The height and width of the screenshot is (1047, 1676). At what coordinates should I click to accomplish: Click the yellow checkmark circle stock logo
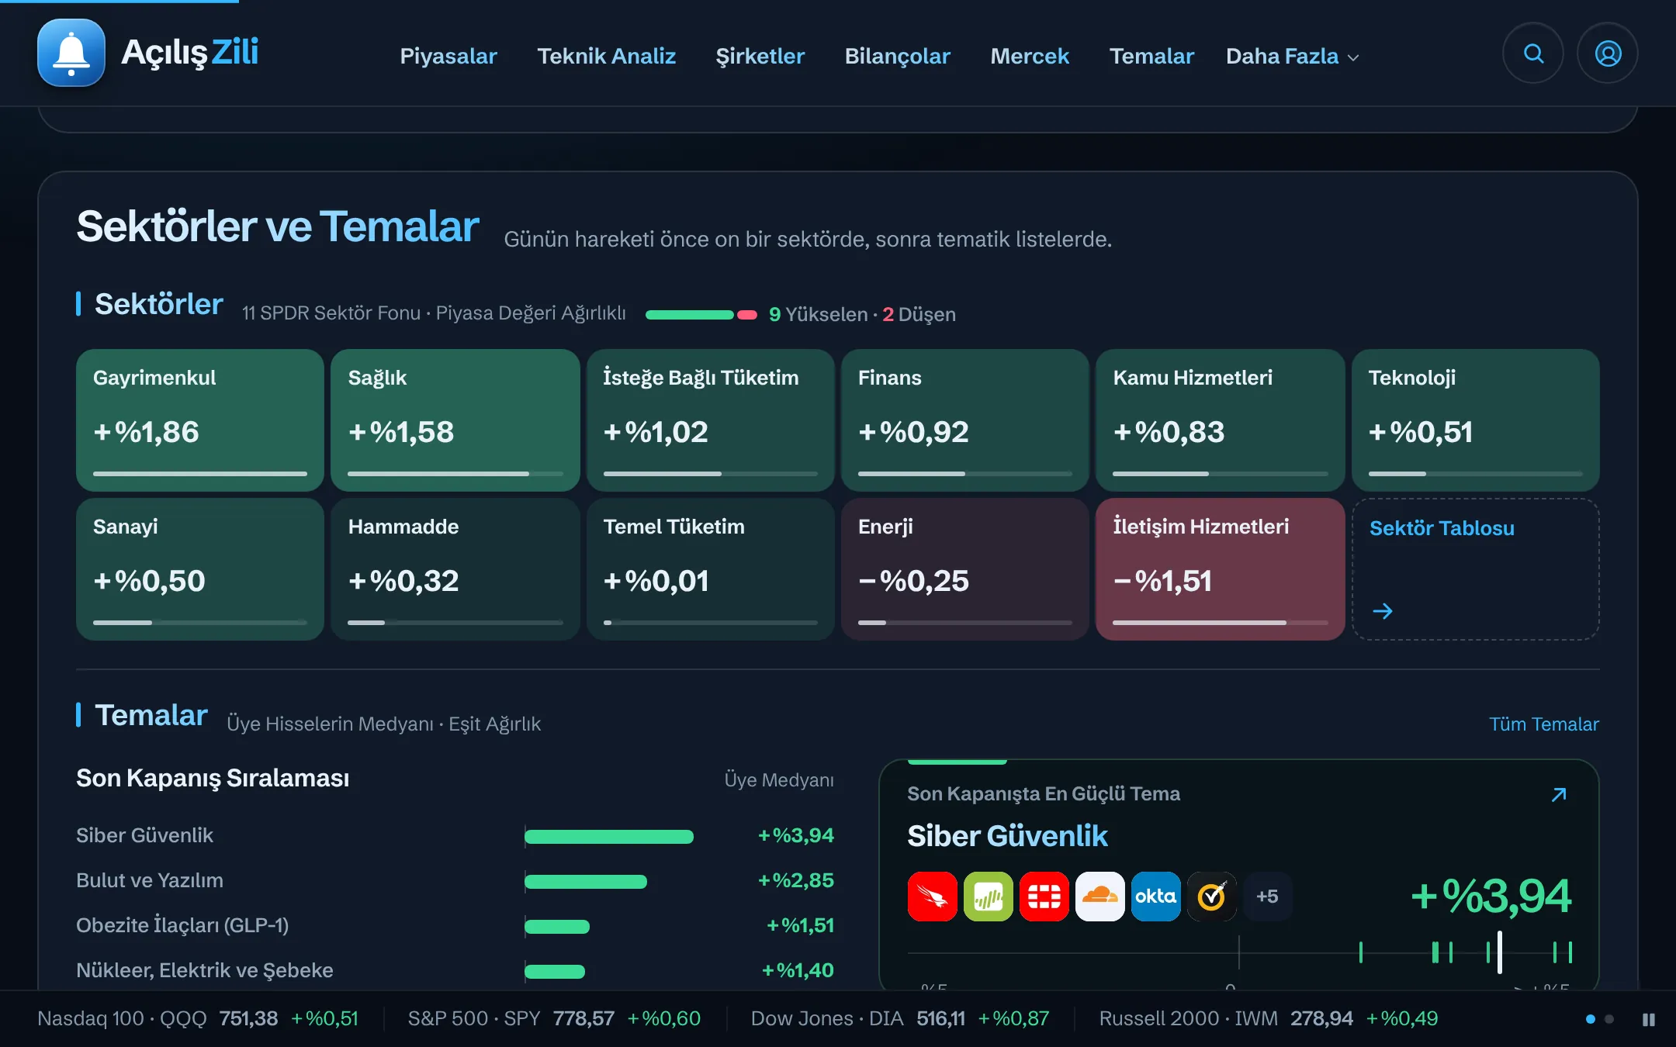tap(1211, 897)
